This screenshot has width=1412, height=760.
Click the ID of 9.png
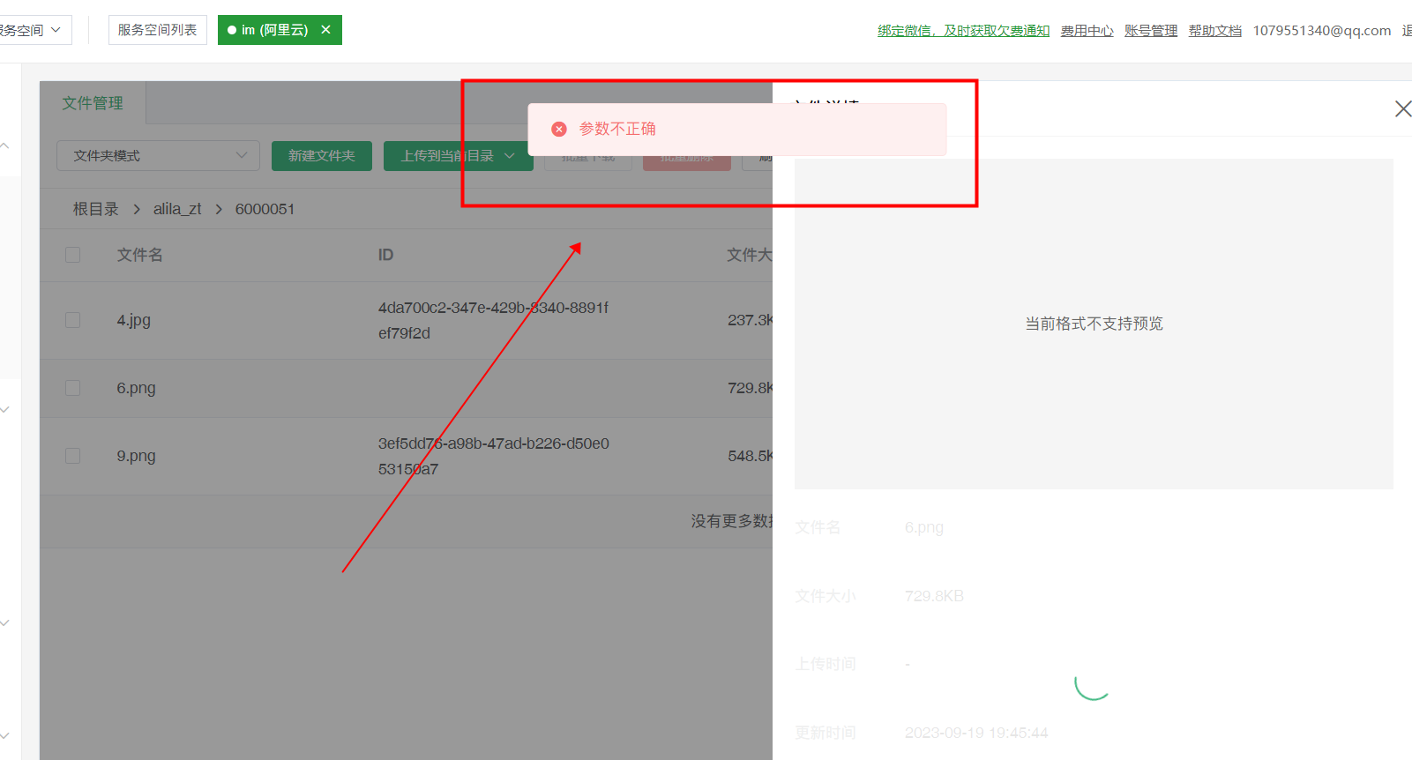click(x=493, y=456)
